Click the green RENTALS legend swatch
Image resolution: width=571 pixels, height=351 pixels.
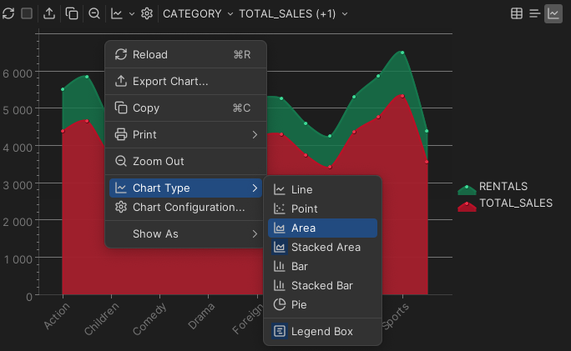coord(467,188)
